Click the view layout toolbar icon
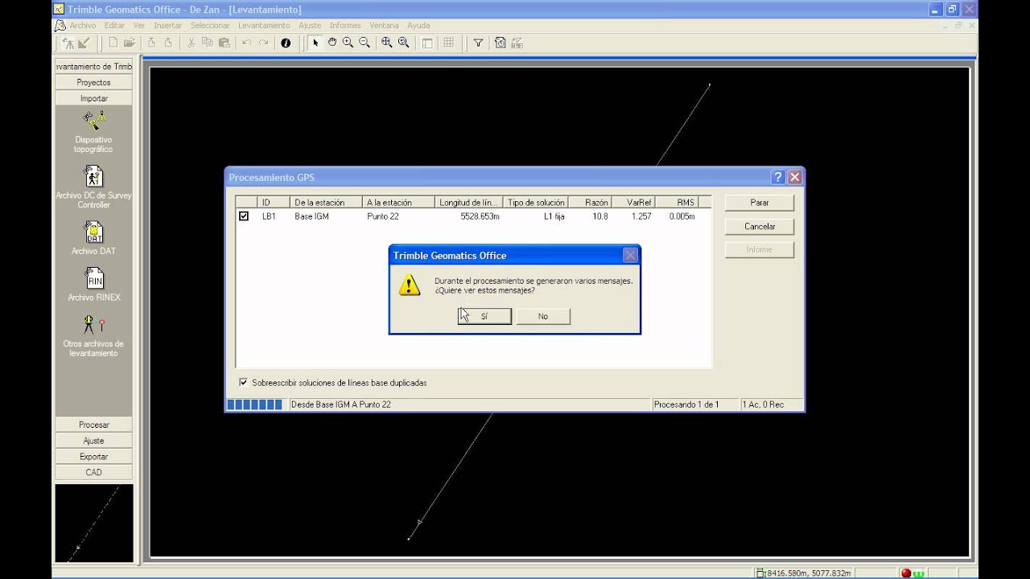 [x=427, y=43]
